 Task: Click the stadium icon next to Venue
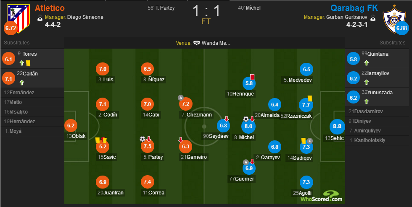click(197, 43)
